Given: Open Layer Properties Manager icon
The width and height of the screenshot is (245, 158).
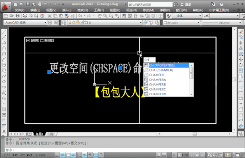Looking at the screenshot, I should point(64,23).
